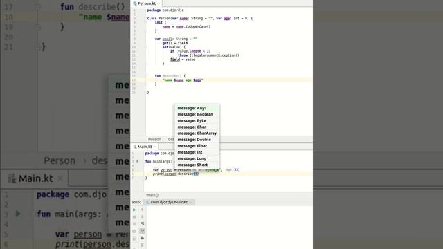The height and width of the screenshot is (249, 443).
Task: Close the Person.kt tab
Action: click(x=159, y=3)
